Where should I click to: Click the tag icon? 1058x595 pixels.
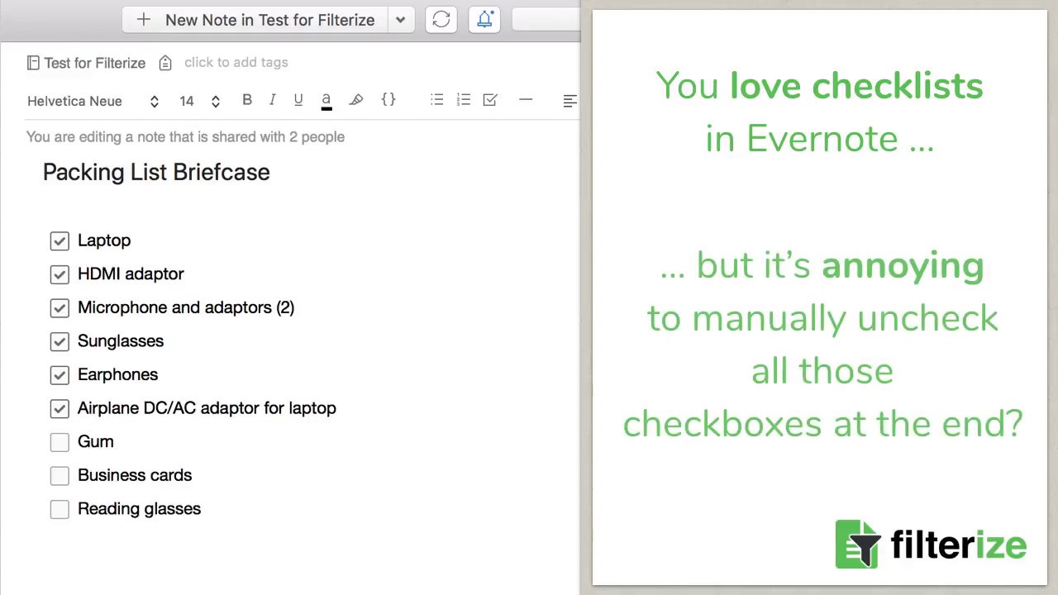coord(165,63)
